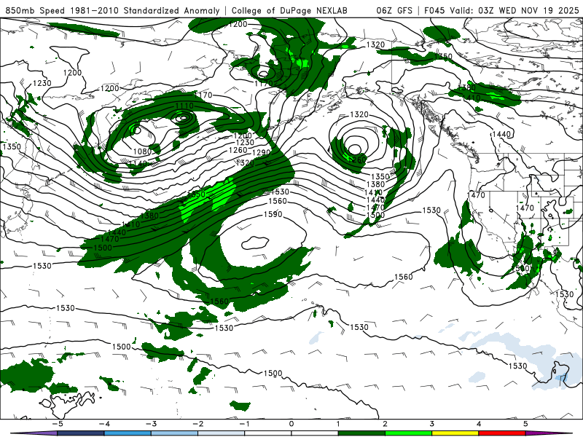Click the '850mb Speed 1981-2010 Standardized Anomaly' title
Viewport: 583px width, 437px height.
click(113, 10)
